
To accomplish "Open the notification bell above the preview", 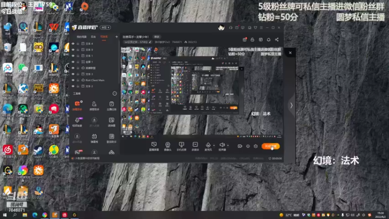I will coord(268,39).
